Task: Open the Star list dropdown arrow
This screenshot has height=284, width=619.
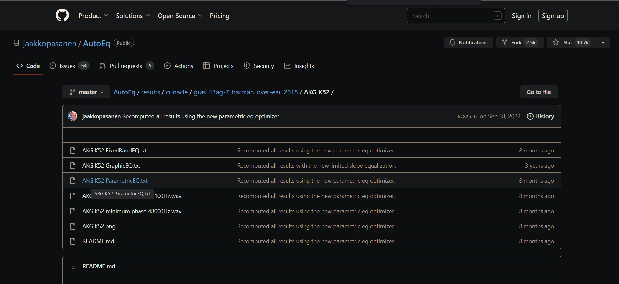Action: tap(603, 42)
